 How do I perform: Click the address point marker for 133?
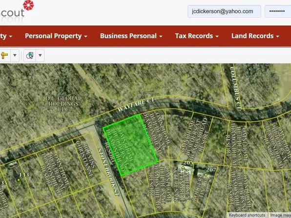pyautogui.click(x=19, y=180)
